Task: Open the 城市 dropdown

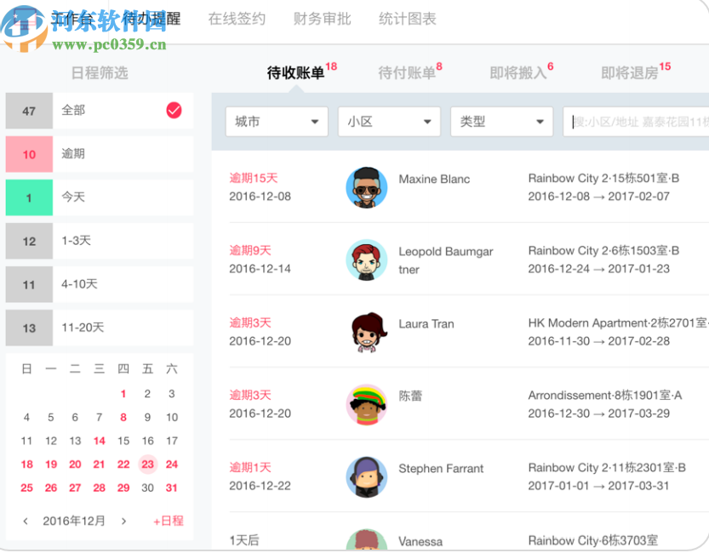Action: coord(276,121)
